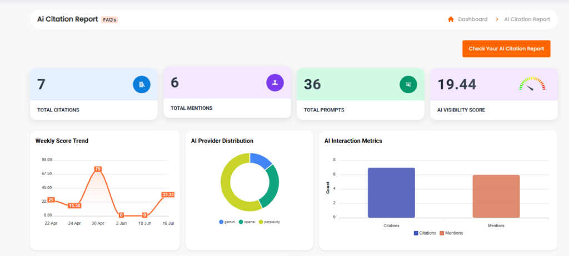Click the purple Total Mentions icon

[x=275, y=83]
